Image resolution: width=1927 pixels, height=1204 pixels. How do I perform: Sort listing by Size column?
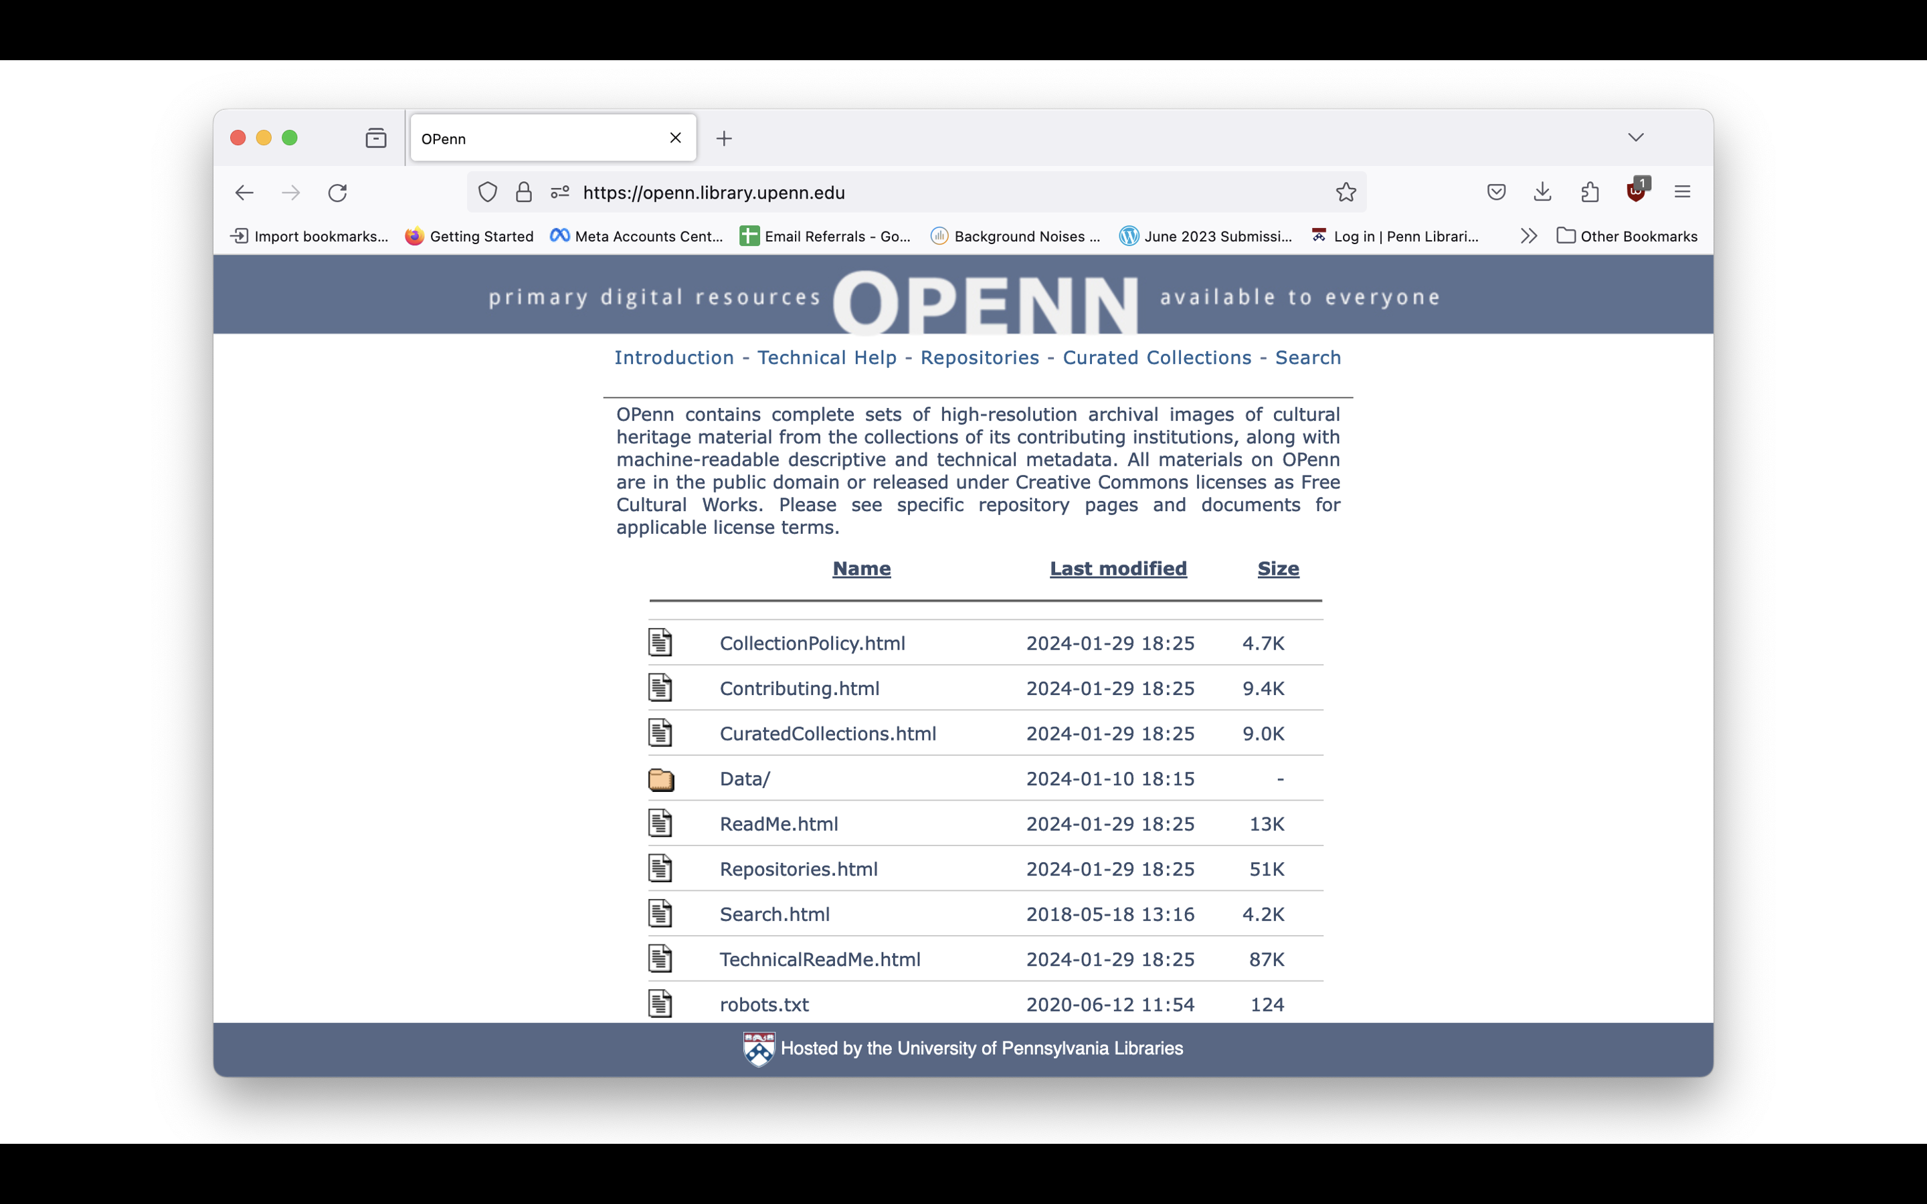[1278, 569]
